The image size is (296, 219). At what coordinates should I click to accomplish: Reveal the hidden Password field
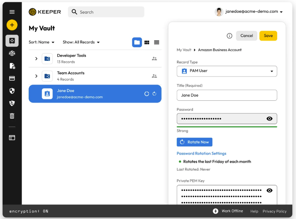tap(270, 118)
